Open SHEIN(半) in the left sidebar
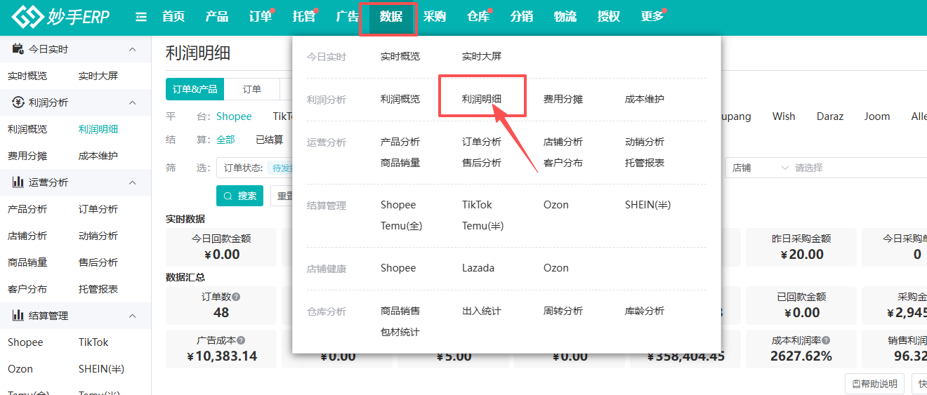 click(x=101, y=369)
